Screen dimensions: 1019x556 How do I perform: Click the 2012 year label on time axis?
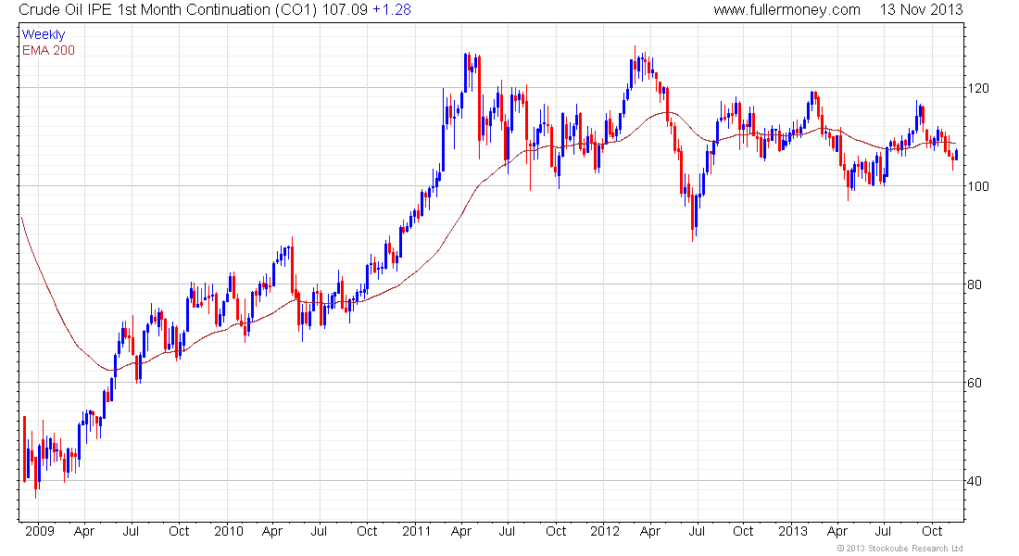coord(605,531)
